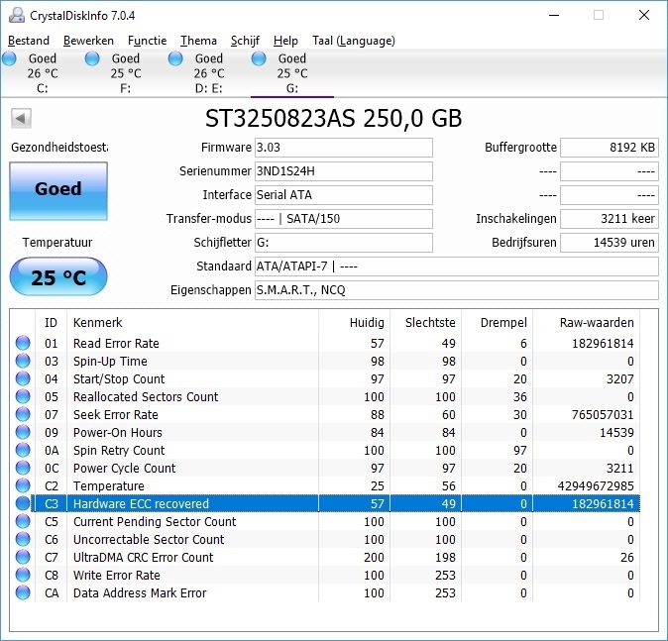Image resolution: width=668 pixels, height=641 pixels.
Task: Click the Raw-waarden column header
Action: (x=597, y=322)
